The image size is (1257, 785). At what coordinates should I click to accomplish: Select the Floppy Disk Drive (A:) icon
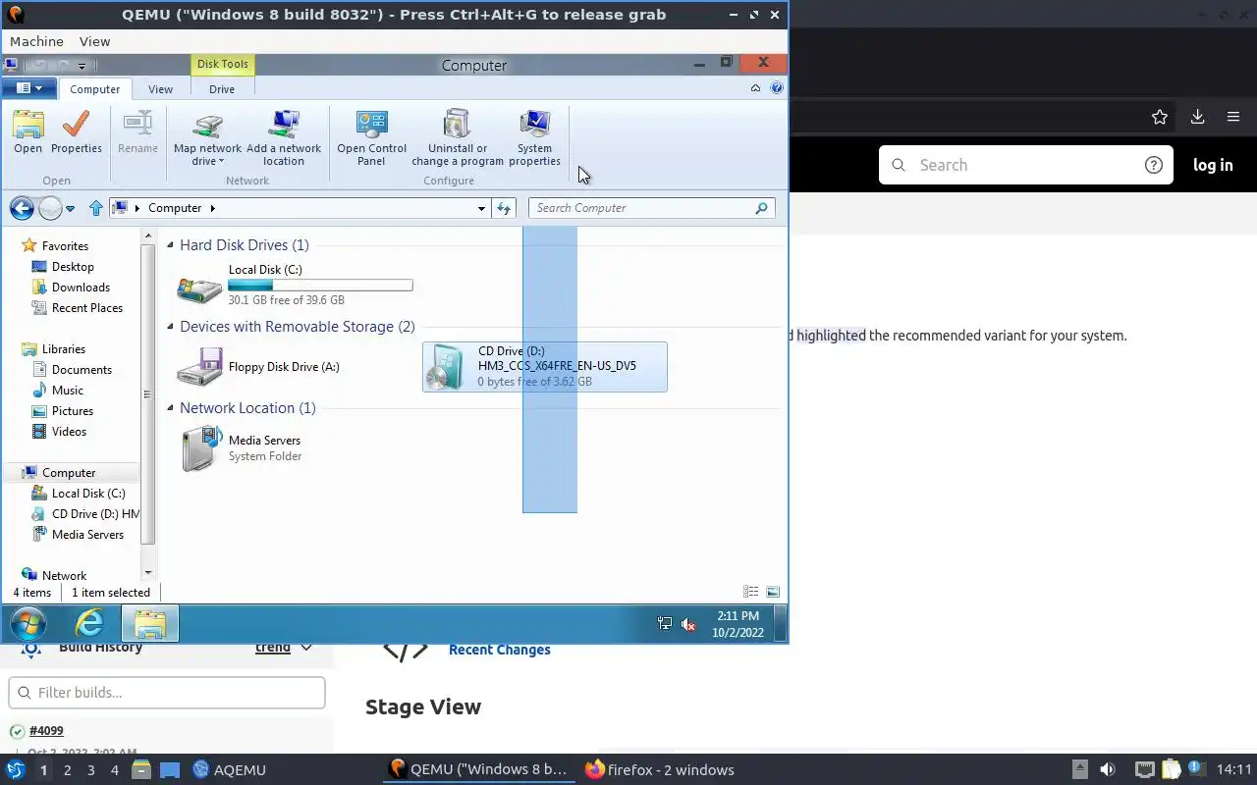click(x=199, y=368)
